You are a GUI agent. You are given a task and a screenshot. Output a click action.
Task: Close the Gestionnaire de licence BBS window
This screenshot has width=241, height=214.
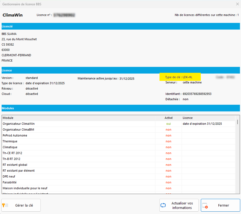click(x=238, y=4)
